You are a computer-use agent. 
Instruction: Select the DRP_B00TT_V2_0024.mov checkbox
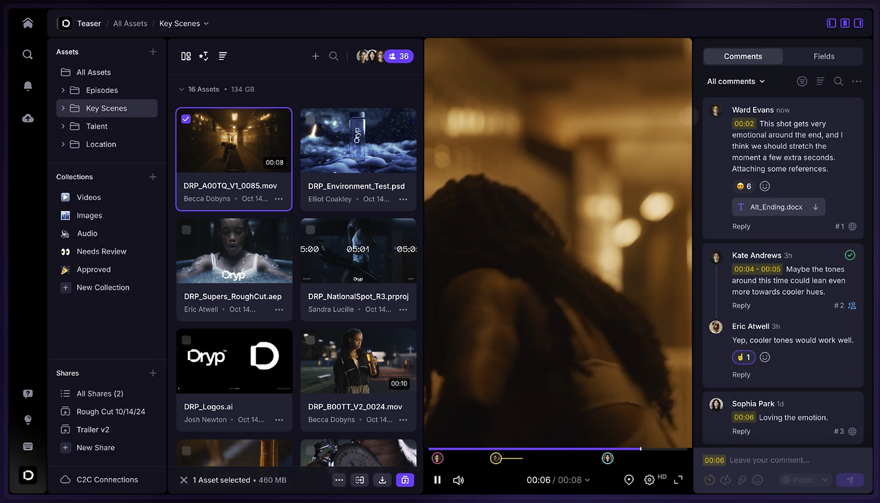coord(310,339)
